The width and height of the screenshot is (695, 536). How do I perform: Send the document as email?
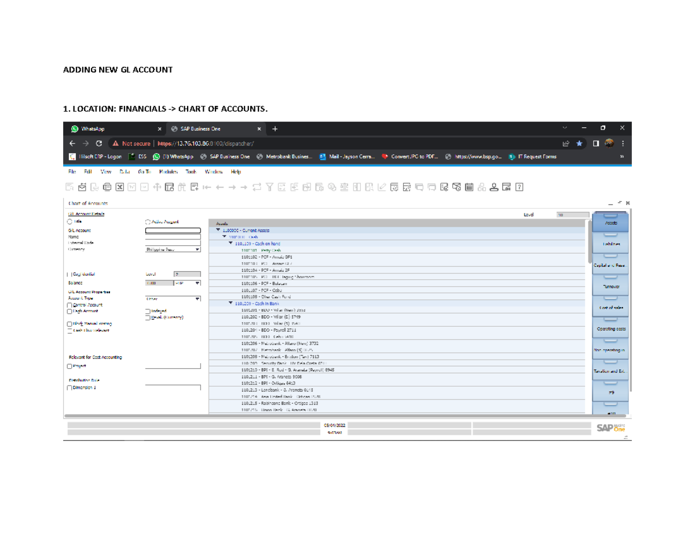pyautogui.click(x=82, y=186)
